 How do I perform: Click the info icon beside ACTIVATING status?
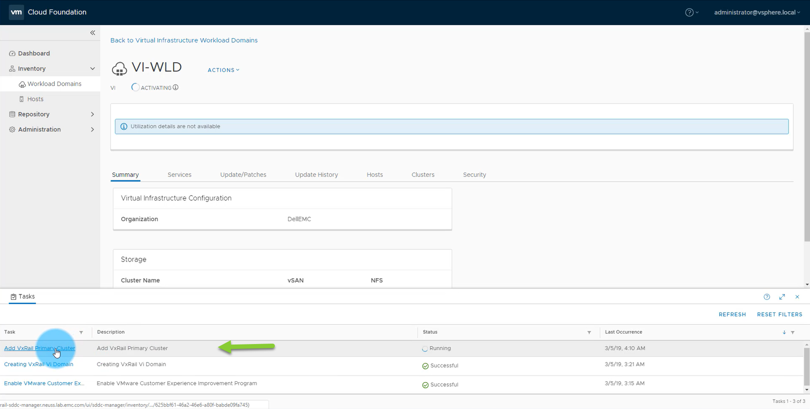pyautogui.click(x=176, y=87)
